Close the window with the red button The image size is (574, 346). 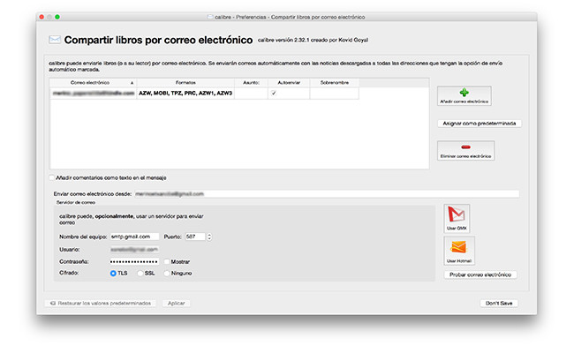click(x=42, y=17)
